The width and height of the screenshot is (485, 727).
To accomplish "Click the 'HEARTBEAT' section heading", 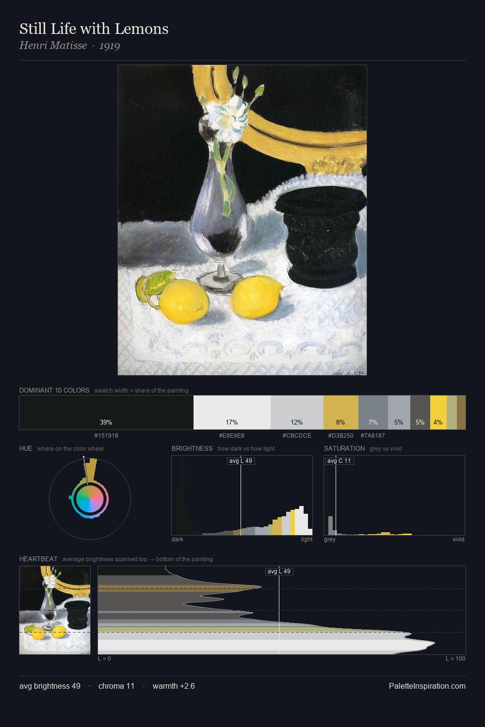I will [38, 559].
